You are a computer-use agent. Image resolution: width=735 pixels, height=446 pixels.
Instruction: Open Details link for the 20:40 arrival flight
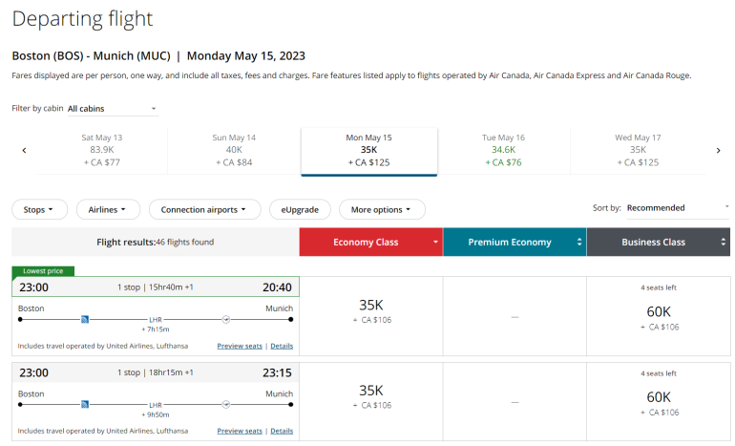point(282,346)
